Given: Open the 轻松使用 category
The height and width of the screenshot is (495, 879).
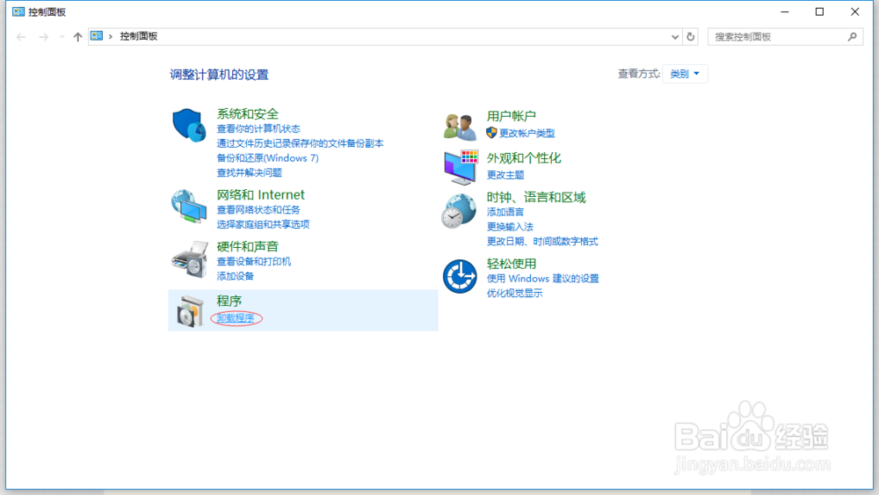Looking at the screenshot, I should 512,264.
